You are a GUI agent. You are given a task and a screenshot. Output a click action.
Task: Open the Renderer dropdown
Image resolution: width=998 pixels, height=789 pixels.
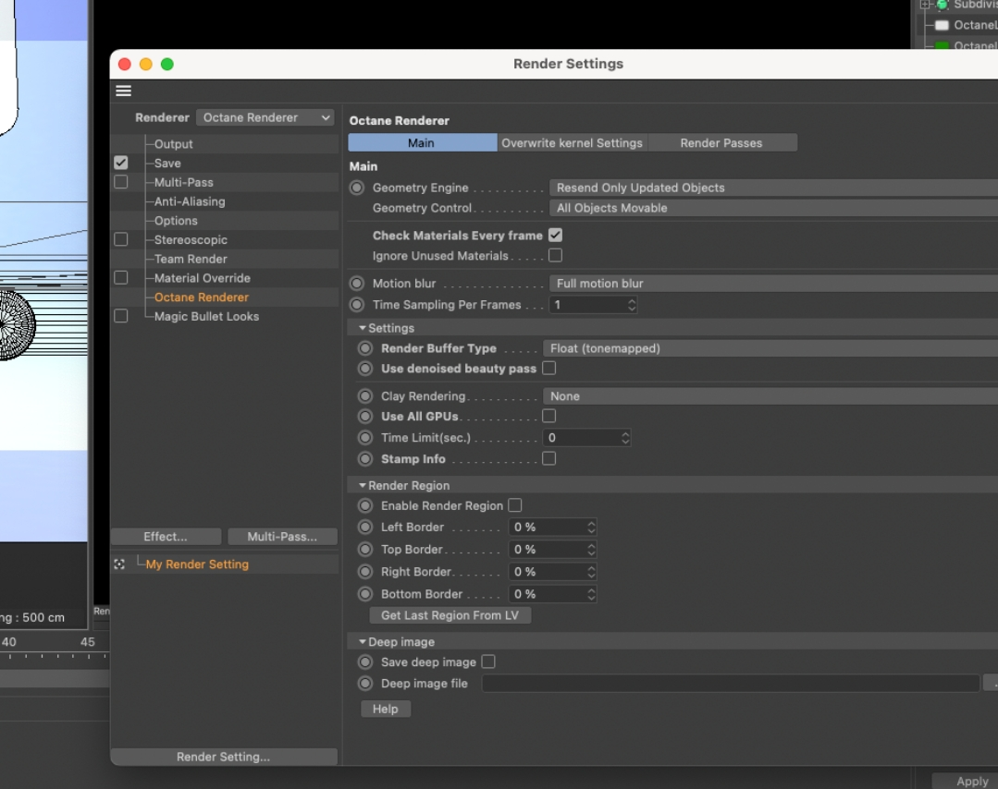point(265,117)
